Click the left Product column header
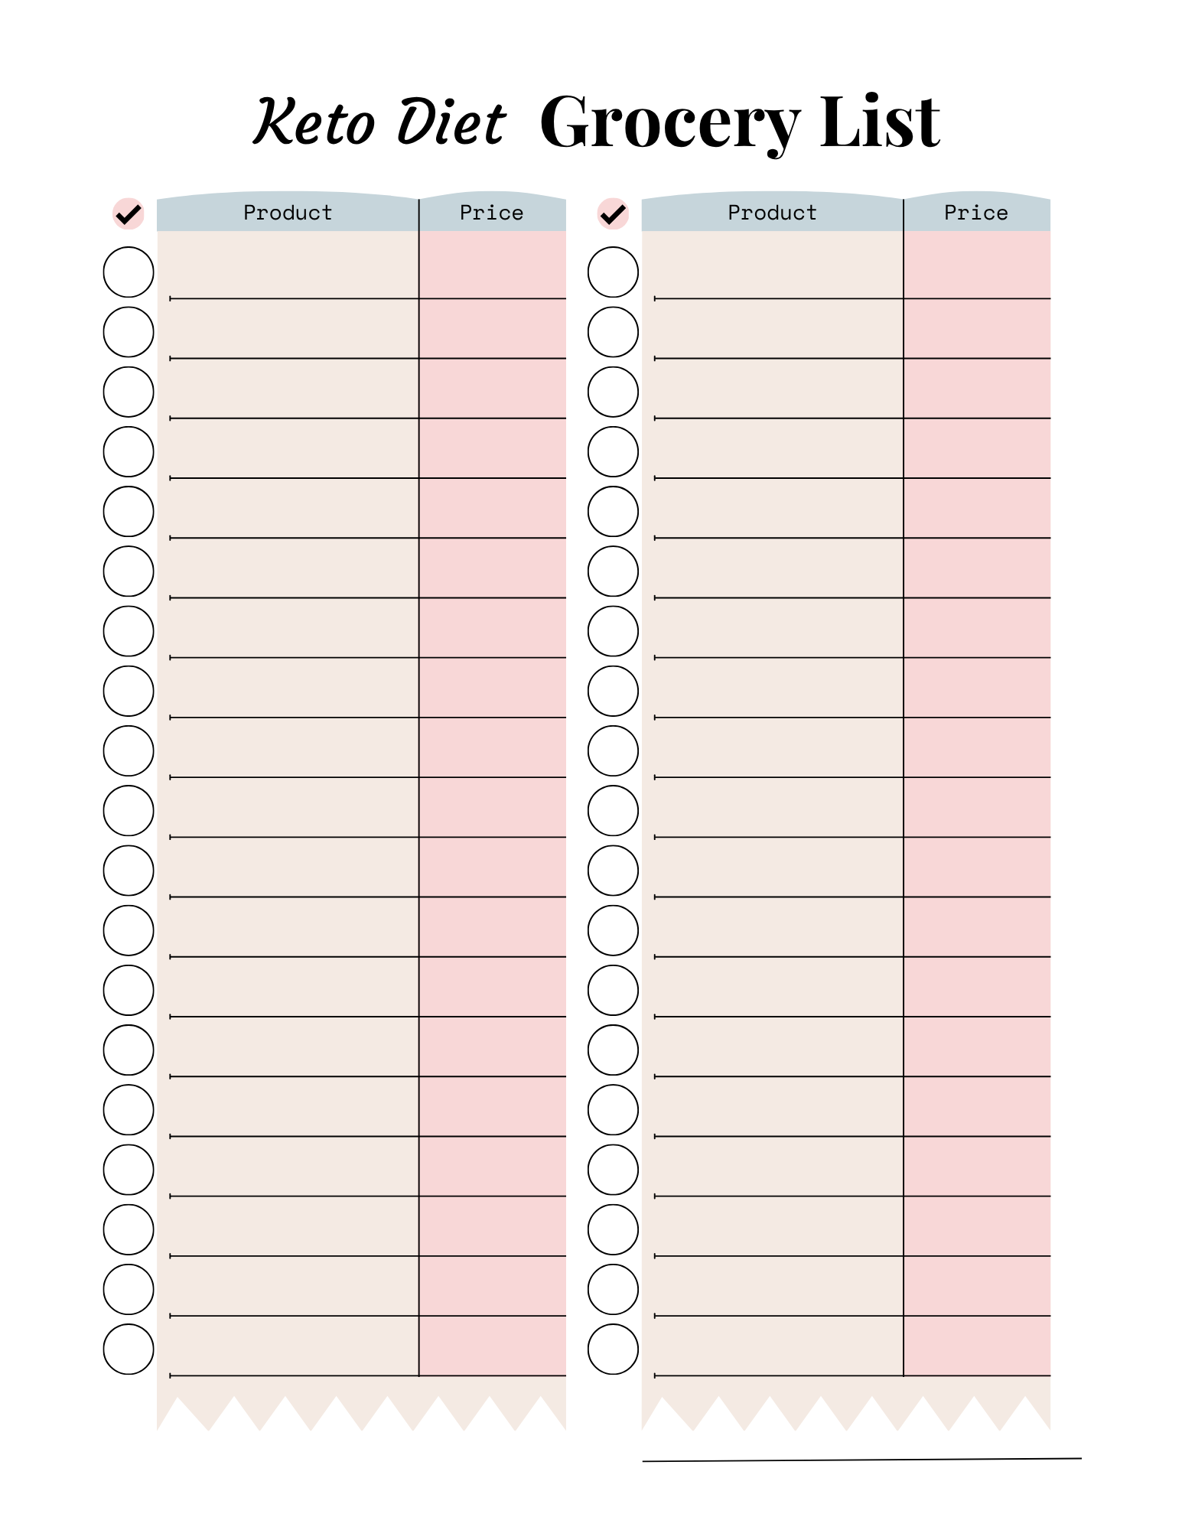 point(288,213)
